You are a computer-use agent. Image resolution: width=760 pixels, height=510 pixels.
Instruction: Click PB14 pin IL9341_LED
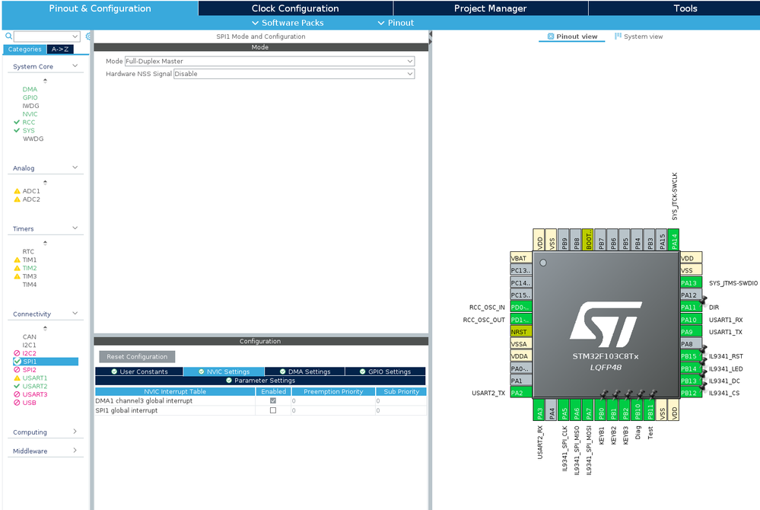pyautogui.click(x=692, y=369)
